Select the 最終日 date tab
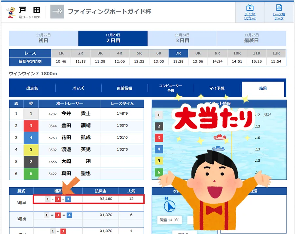The image size is (295, 234). [x=251, y=38]
